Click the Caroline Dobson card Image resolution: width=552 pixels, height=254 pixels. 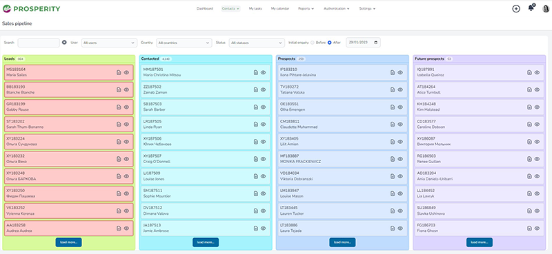click(479, 125)
